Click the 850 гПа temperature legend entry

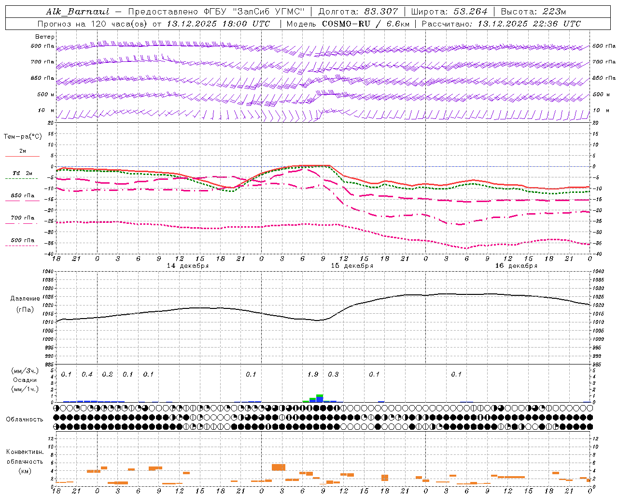pos(22,196)
